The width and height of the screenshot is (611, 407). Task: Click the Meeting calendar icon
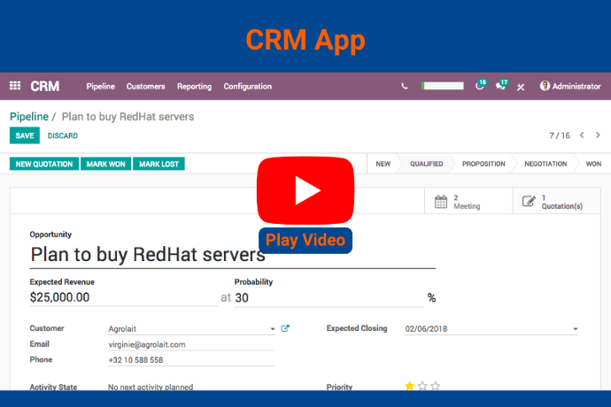coord(441,202)
